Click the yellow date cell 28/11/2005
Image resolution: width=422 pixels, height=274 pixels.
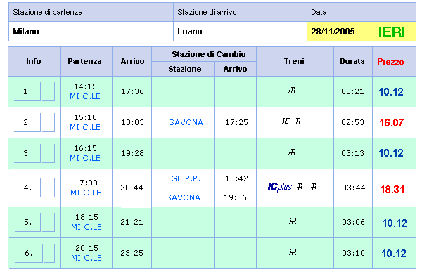(x=362, y=32)
